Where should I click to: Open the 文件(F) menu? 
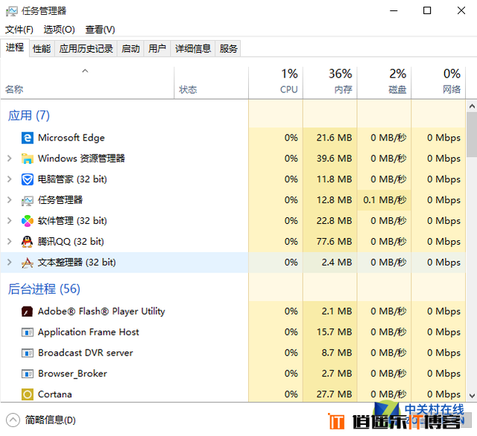(19, 30)
